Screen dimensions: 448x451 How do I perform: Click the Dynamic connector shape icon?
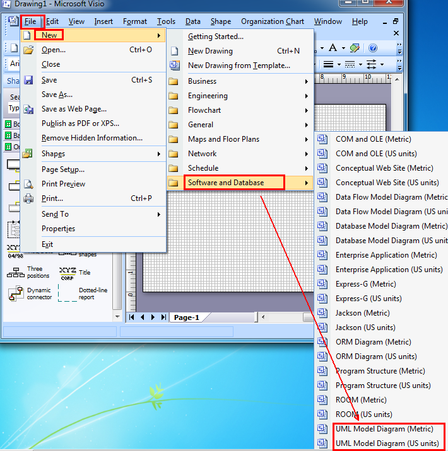point(16,294)
